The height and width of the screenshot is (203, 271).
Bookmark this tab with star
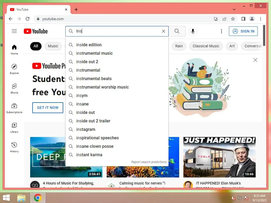(233, 19)
